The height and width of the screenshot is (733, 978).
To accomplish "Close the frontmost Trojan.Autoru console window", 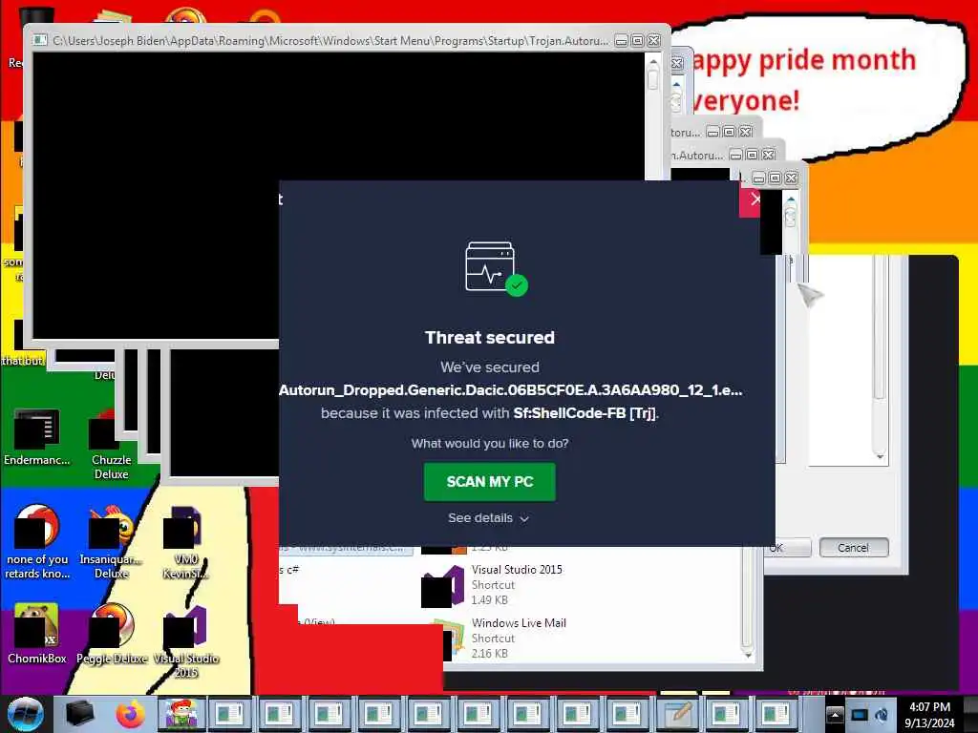I will click(653, 41).
